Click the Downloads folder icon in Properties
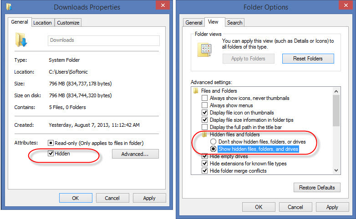 [x=21, y=40]
